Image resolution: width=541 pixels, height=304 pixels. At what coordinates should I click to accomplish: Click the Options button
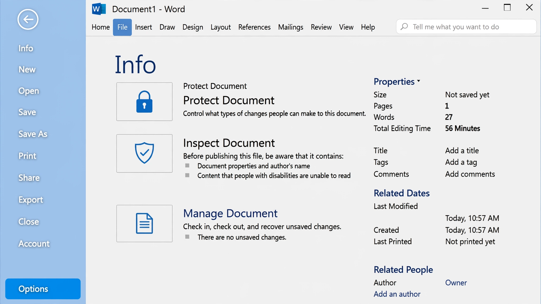coord(43,289)
